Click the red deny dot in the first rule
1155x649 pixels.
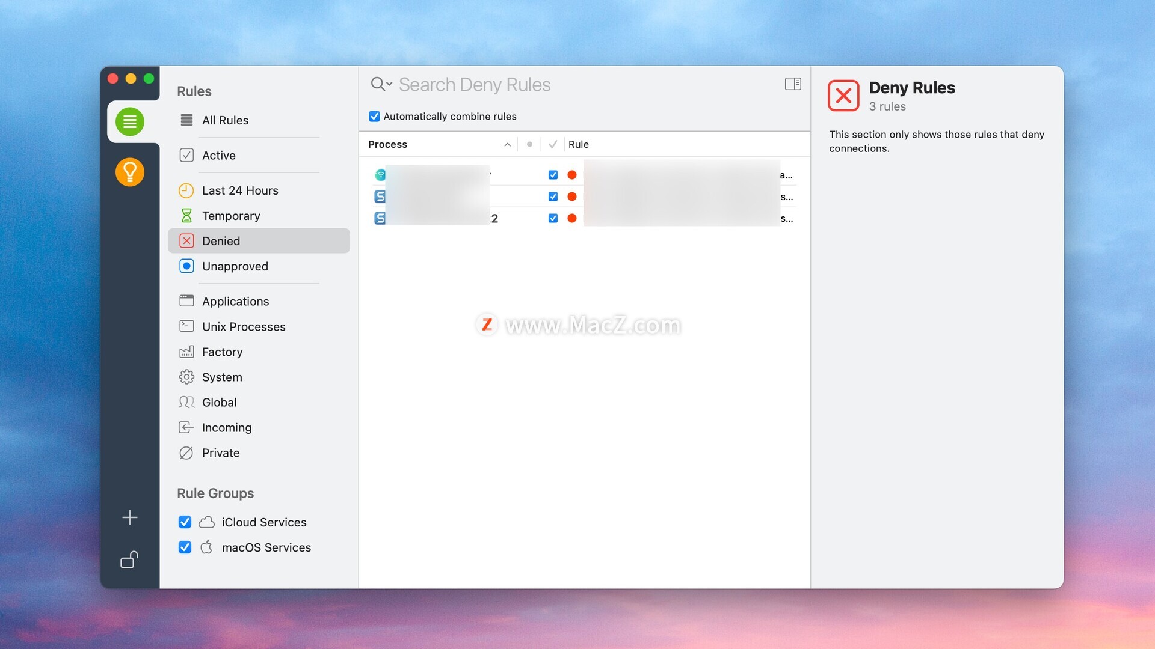click(571, 175)
